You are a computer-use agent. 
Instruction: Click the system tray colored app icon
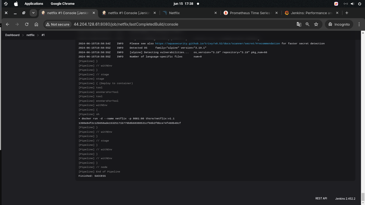pos(336,4)
